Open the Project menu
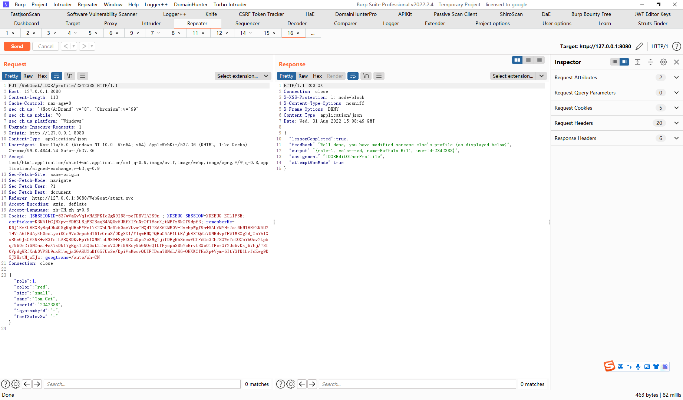683x400 pixels. tap(39, 4)
